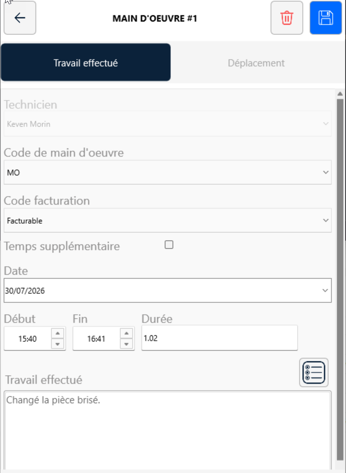Image resolution: width=346 pixels, height=473 pixels.
Task: Go back with the left arrow icon
Action: (x=20, y=18)
